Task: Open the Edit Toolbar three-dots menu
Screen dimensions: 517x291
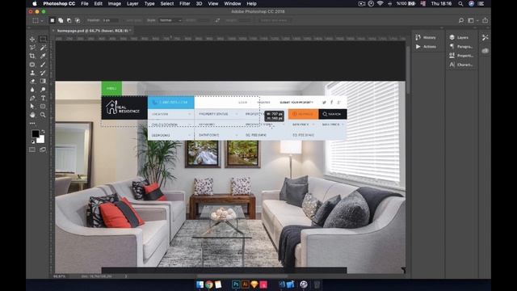Action: pos(32,123)
